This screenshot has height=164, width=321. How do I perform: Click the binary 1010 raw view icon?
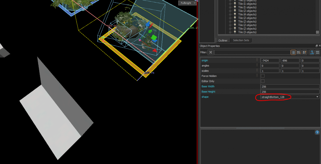coord(318,52)
